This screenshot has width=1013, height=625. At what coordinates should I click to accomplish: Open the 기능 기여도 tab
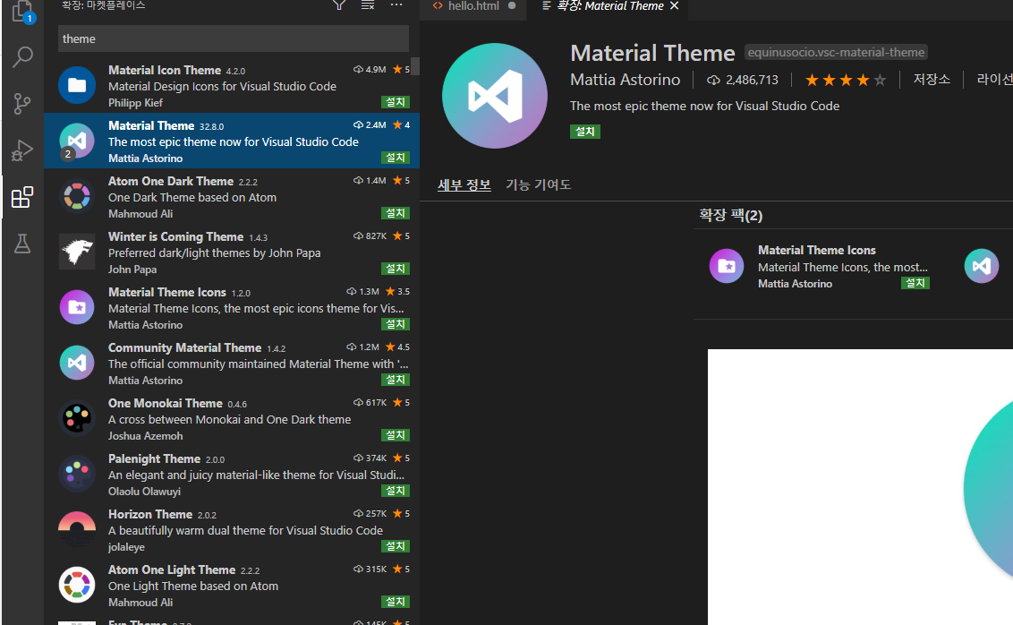click(x=538, y=184)
